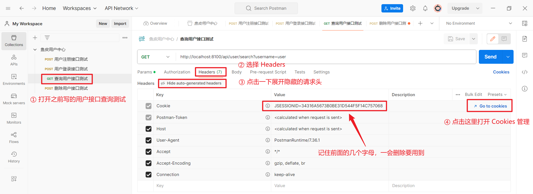Click the notifications bell icon
Viewport: 533px width, 194px height.
click(x=425, y=8)
